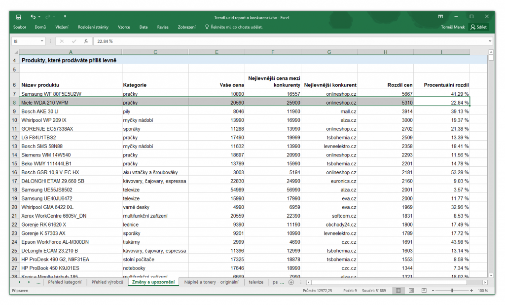Switch to Normal view icon in status bar

coord(398,291)
